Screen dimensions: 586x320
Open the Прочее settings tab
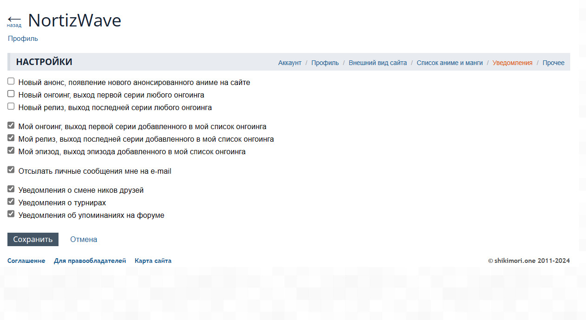coord(553,63)
